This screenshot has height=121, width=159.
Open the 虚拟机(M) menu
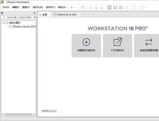pyautogui.click(x=38, y=7)
